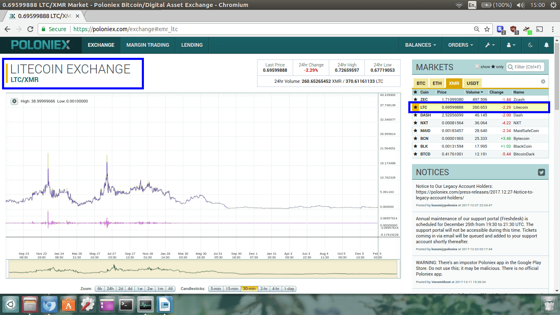
Task: Reload the page in Chromium
Action: (30, 29)
